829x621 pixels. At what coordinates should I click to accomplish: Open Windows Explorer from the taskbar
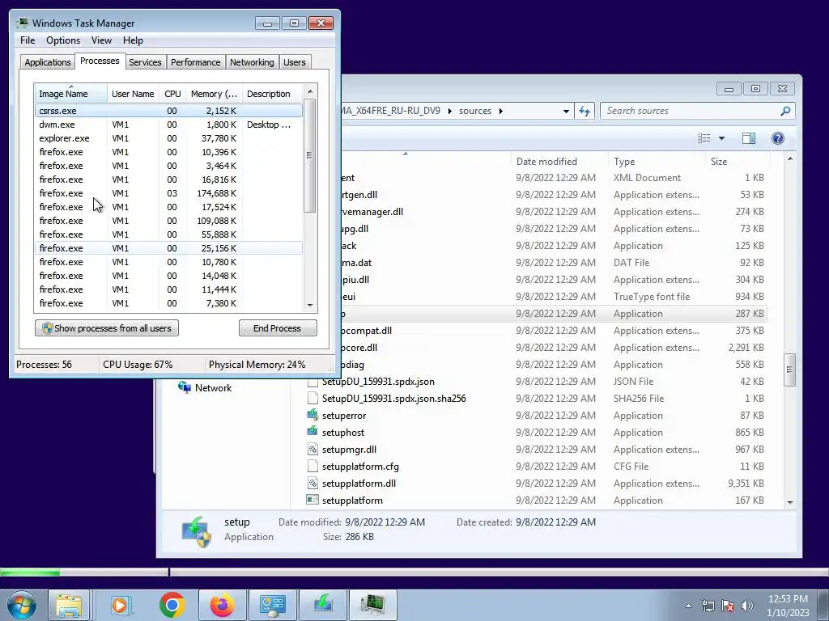click(x=70, y=605)
